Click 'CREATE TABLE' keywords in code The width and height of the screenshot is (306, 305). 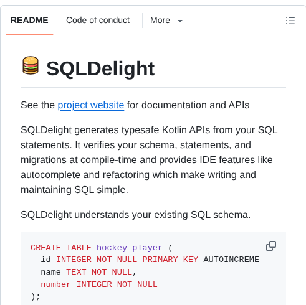(61, 248)
